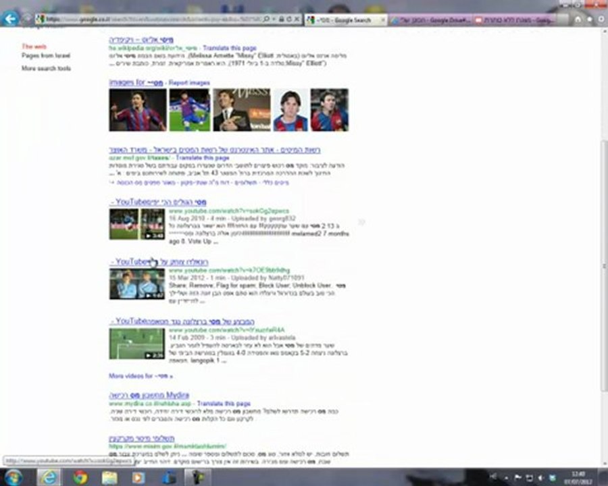Translate the Mydira result page

coord(224,404)
